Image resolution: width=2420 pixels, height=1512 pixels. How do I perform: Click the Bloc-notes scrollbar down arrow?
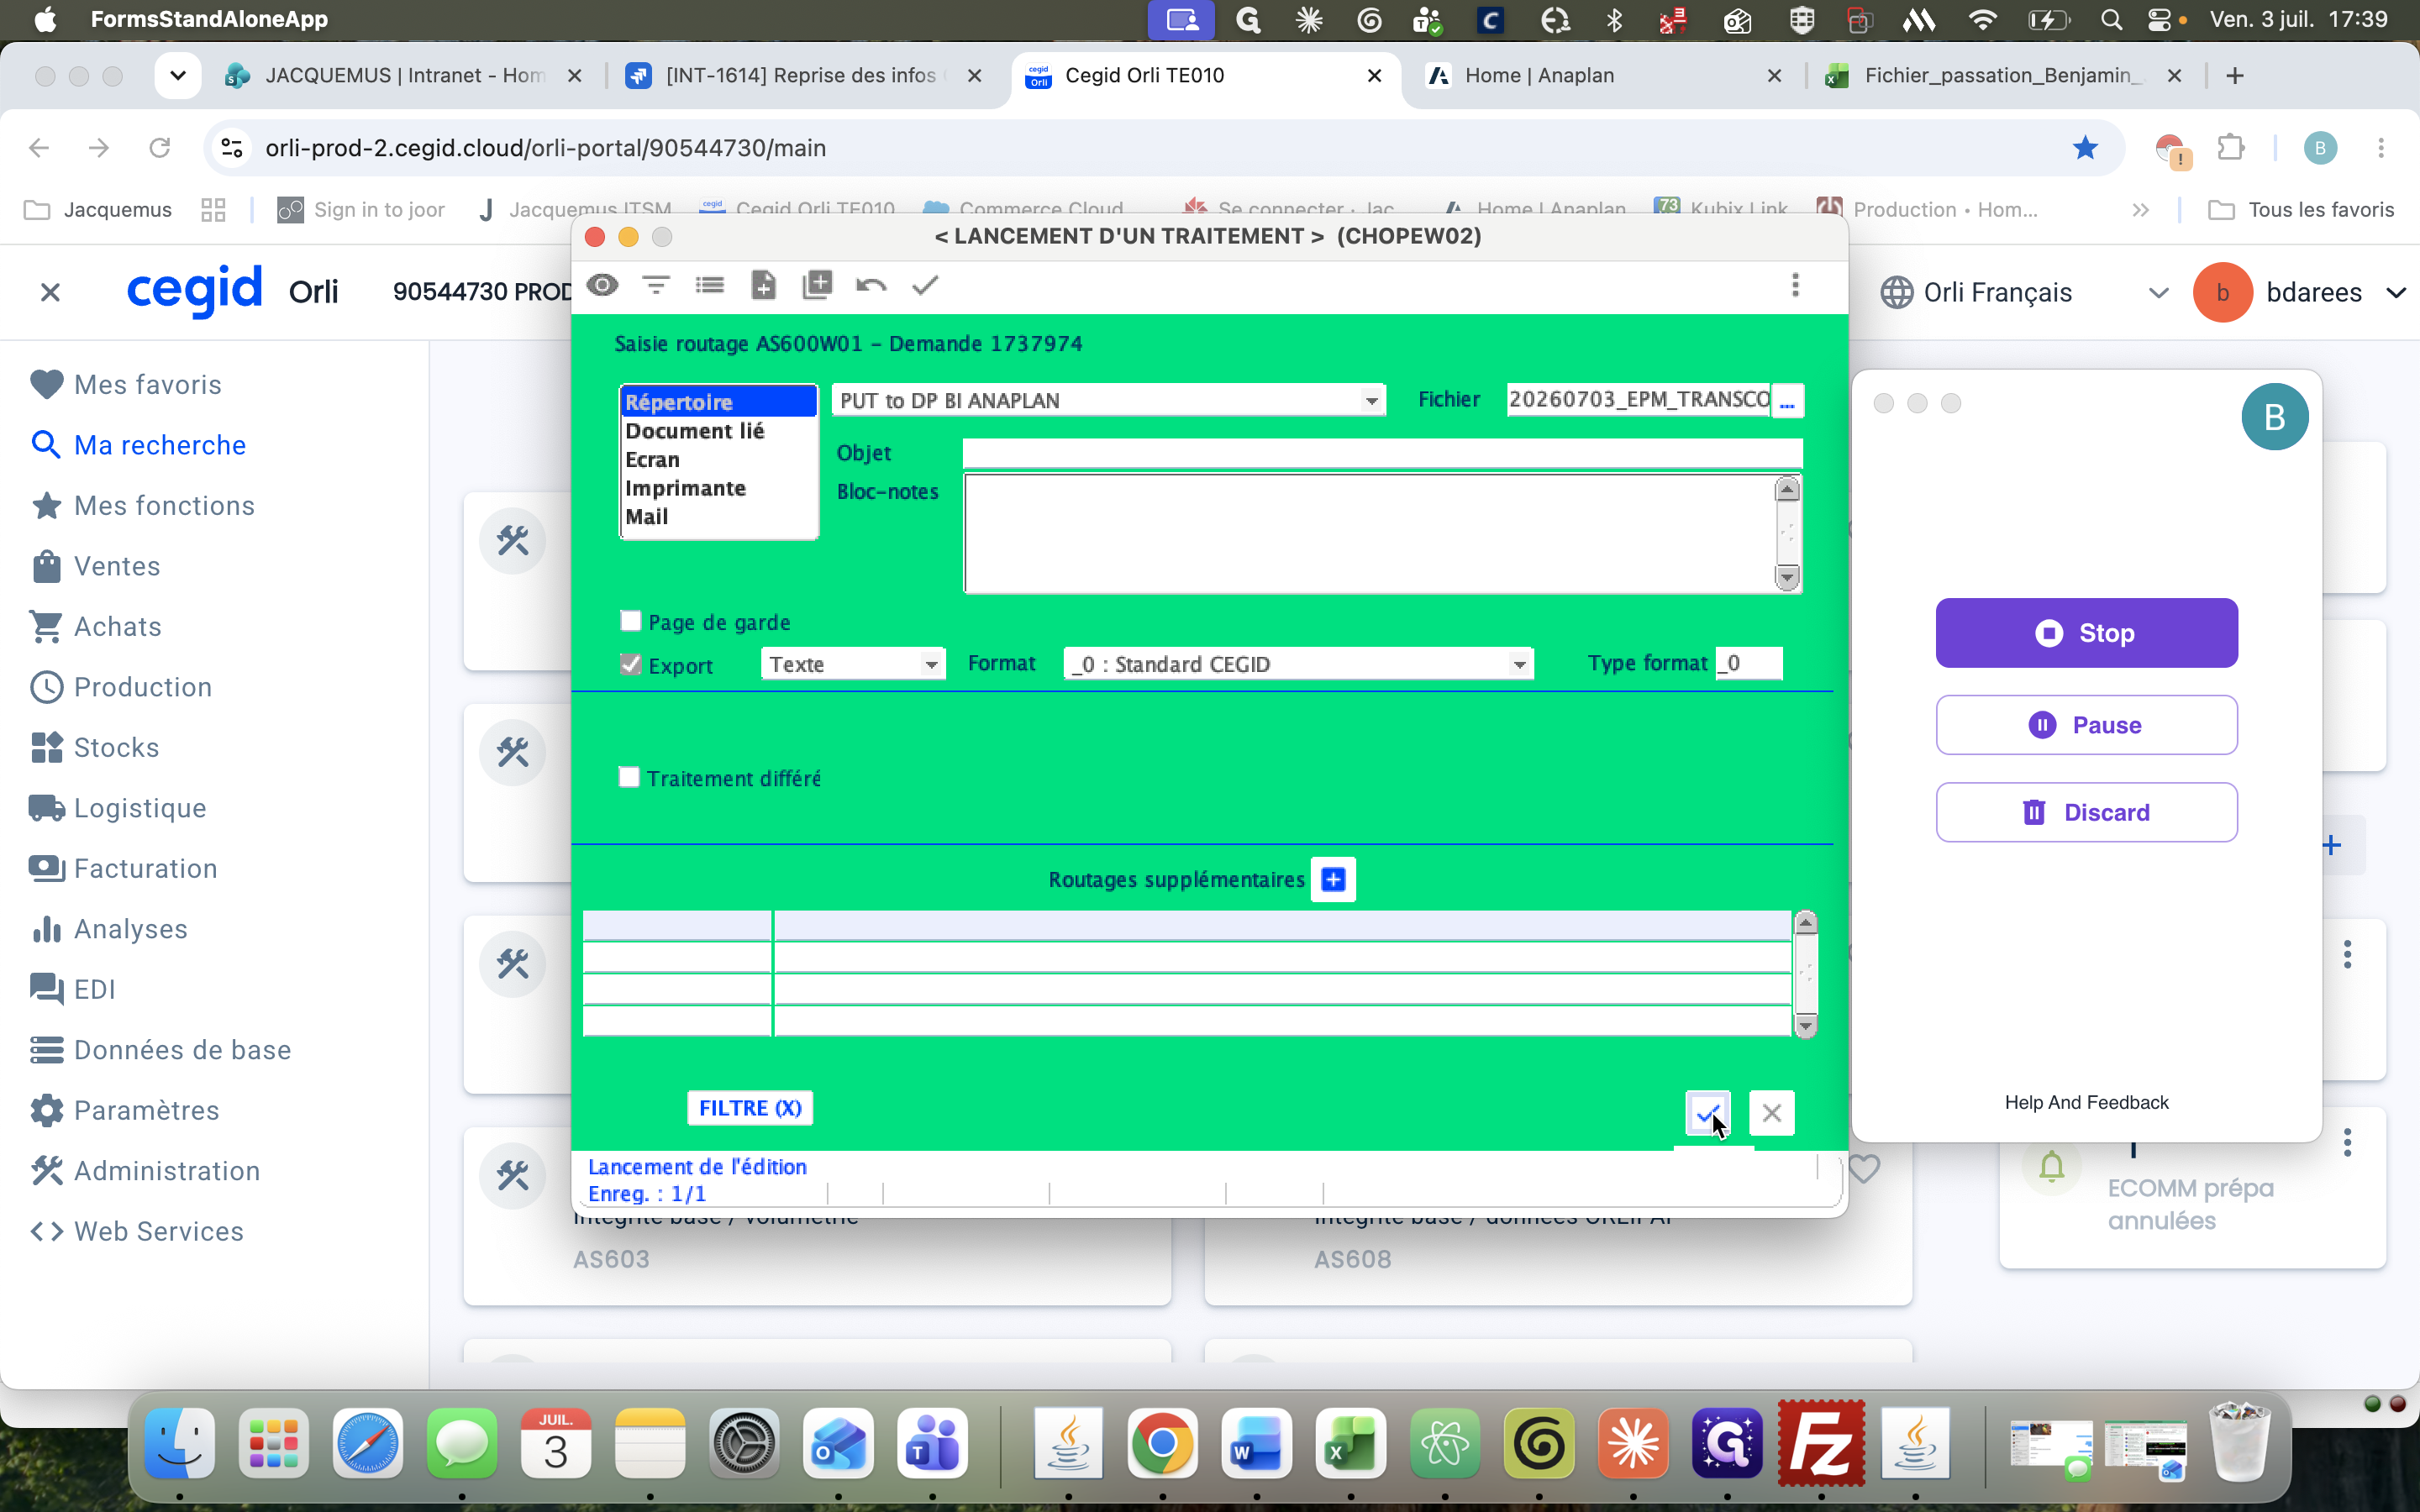point(1787,577)
